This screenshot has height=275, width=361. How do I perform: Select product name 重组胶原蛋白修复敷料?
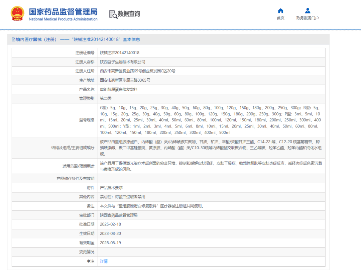[x=119, y=89]
